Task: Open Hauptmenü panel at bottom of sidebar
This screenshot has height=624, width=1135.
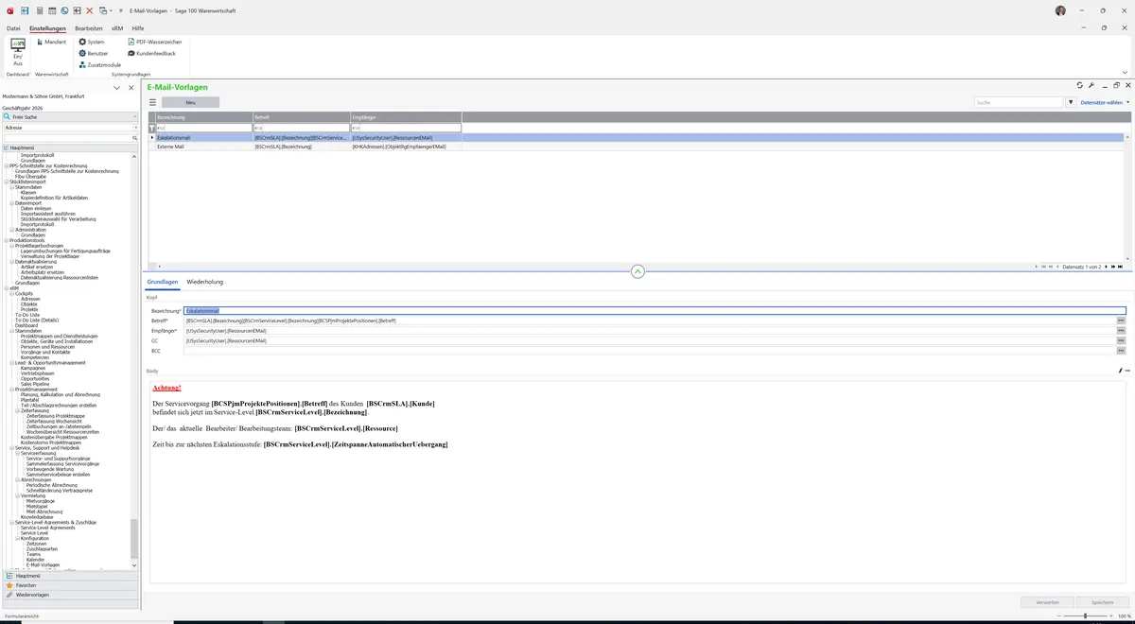Action: pos(71,575)
